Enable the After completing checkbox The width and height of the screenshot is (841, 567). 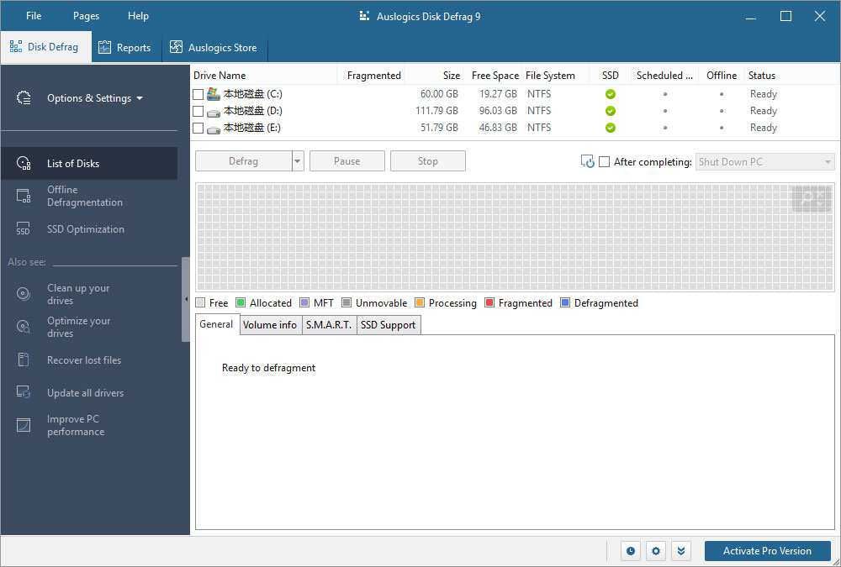pos(604,162)
